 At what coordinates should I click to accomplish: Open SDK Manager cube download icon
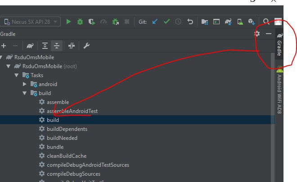click(252, 22)
